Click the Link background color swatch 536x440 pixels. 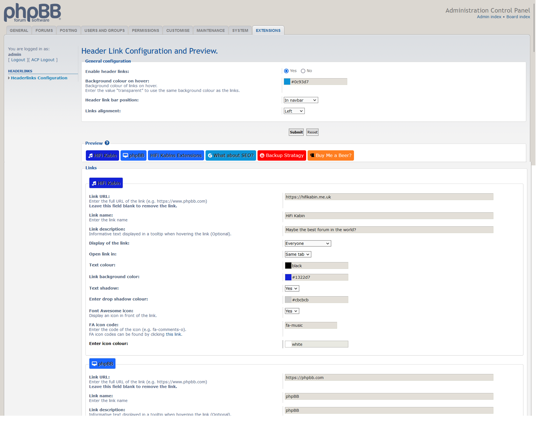[x=288, y=277]
